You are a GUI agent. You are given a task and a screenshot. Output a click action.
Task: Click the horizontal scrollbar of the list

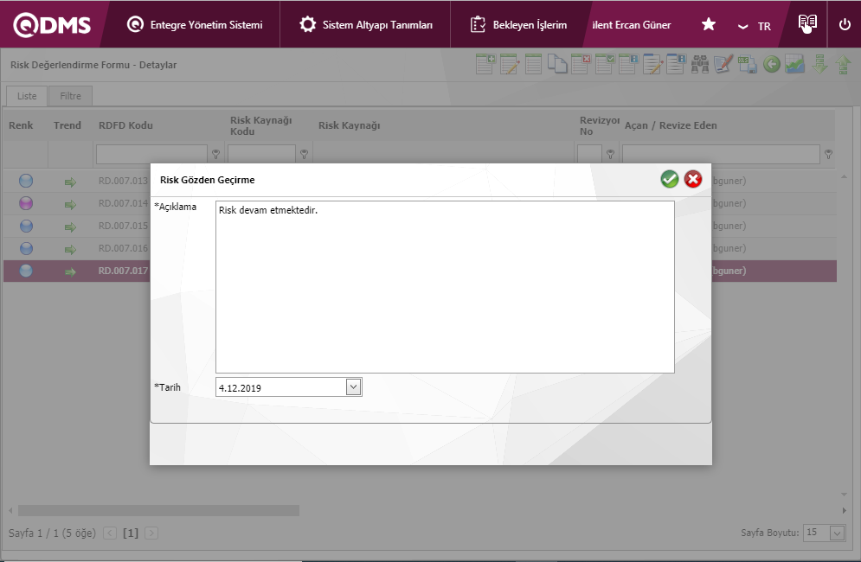(158, 510)
